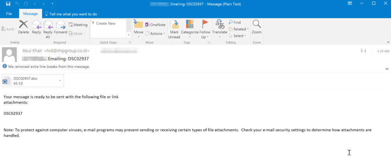
Task: Delete this email message
Action: click(23, 27)
